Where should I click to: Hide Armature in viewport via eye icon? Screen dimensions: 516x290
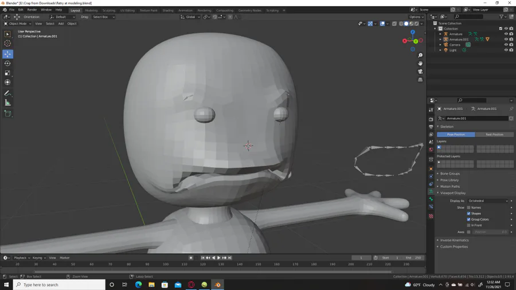[x=506, y=34]
